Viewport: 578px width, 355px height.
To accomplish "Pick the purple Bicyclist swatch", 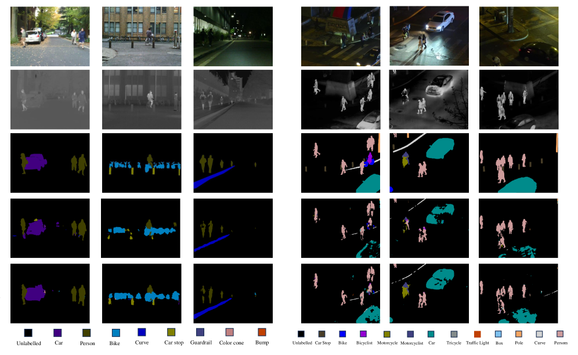I will pos(363,334).
